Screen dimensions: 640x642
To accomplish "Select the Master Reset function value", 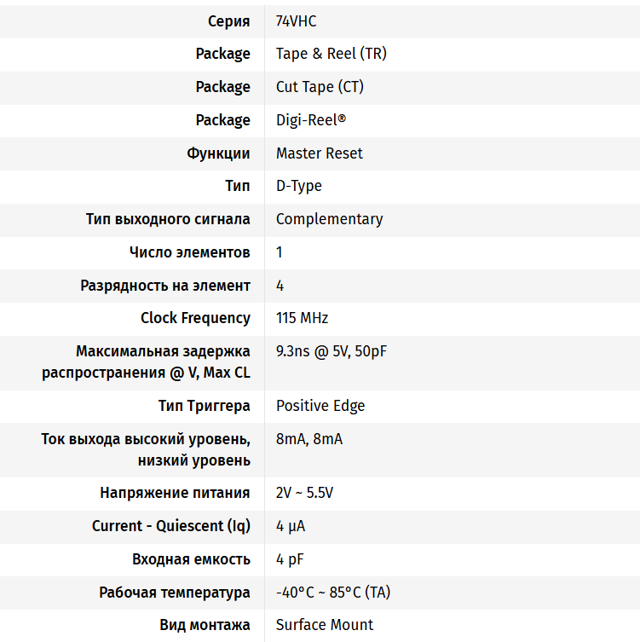I will coord(319,153).
